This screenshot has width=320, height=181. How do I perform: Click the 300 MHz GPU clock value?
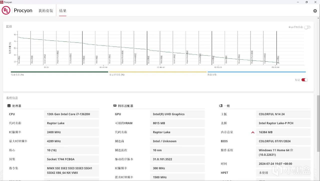177,168
